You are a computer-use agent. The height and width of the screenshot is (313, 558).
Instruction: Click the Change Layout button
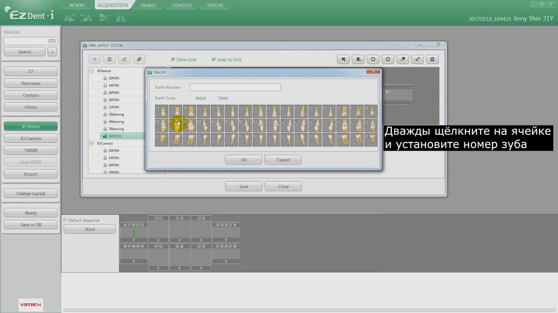pyautogui.click(x=31, y=193)
